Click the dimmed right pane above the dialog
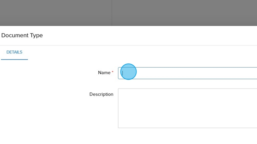 184,13
